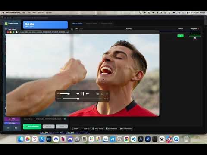
Task: Mute using the QuickTime volume speaker icon
Action: click(58, 94)
